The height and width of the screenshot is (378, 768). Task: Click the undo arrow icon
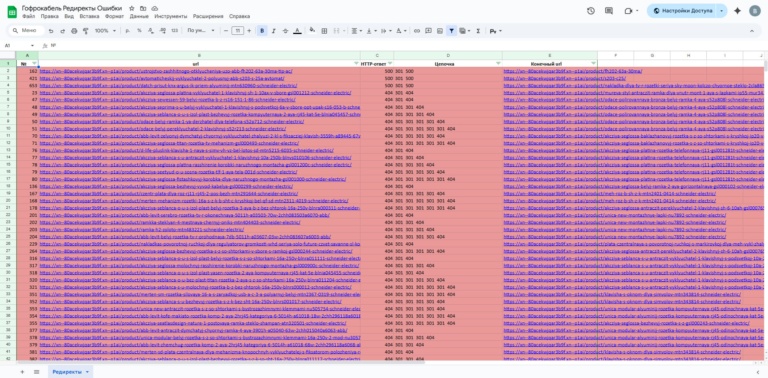click(51, 31)
